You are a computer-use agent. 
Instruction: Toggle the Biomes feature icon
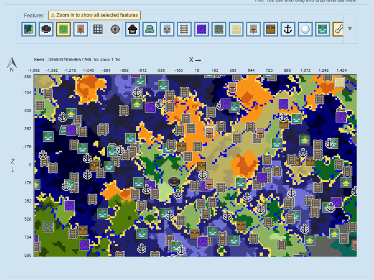29,29
